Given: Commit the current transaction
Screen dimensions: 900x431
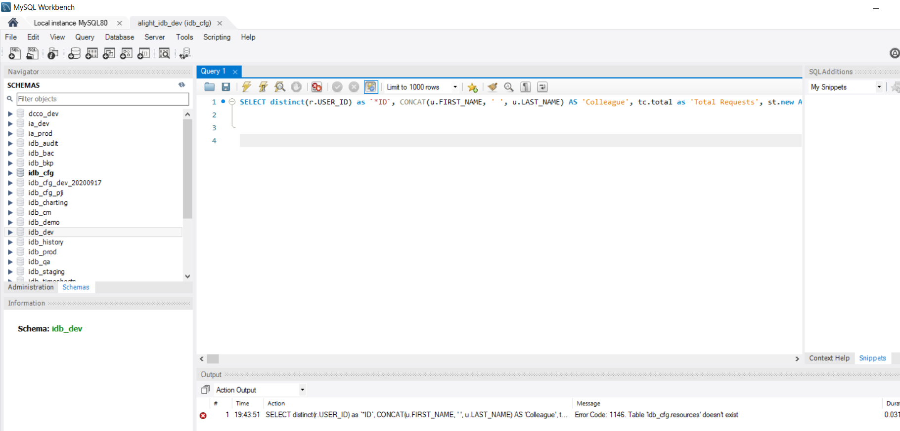Looking at the screenshot, I should click(x=337, y=87).
